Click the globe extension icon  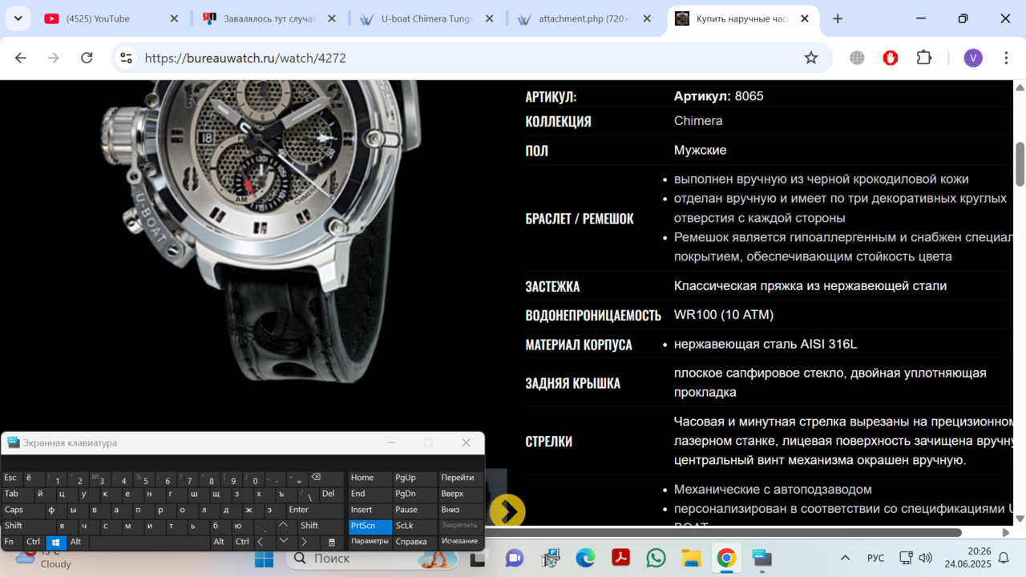coord(857,58)
